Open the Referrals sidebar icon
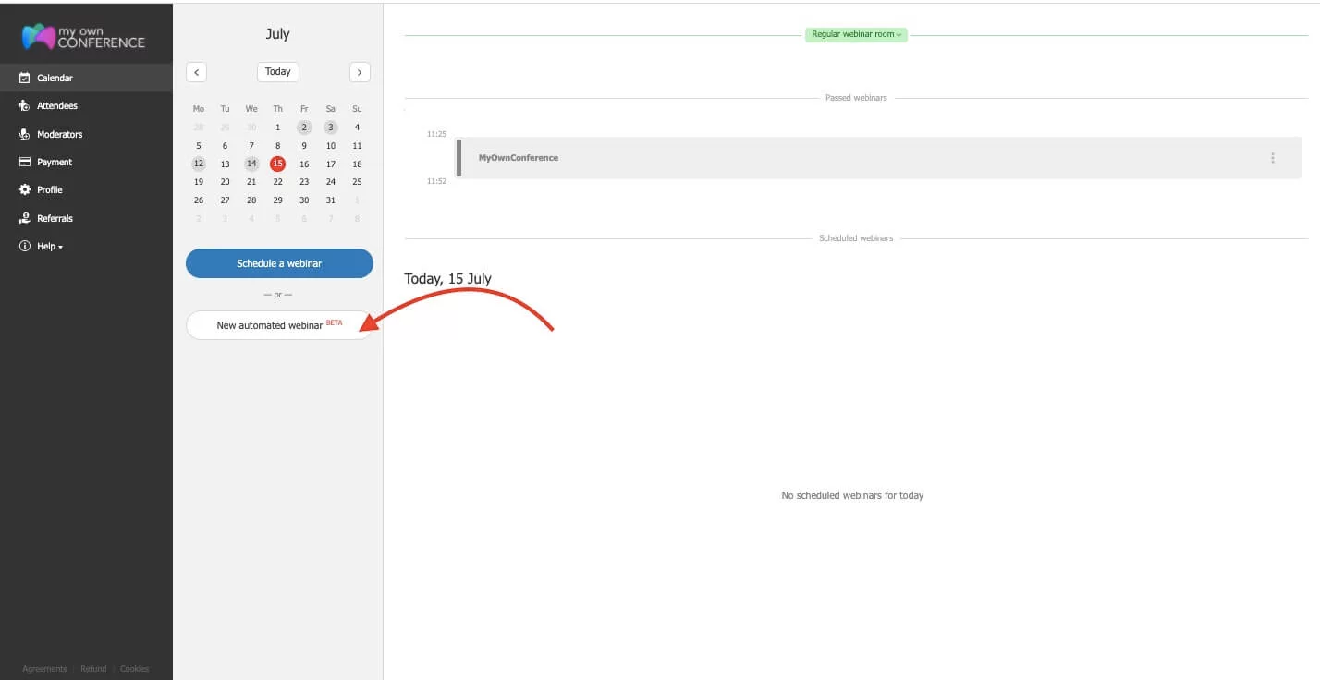 click(x=23, y=218)
